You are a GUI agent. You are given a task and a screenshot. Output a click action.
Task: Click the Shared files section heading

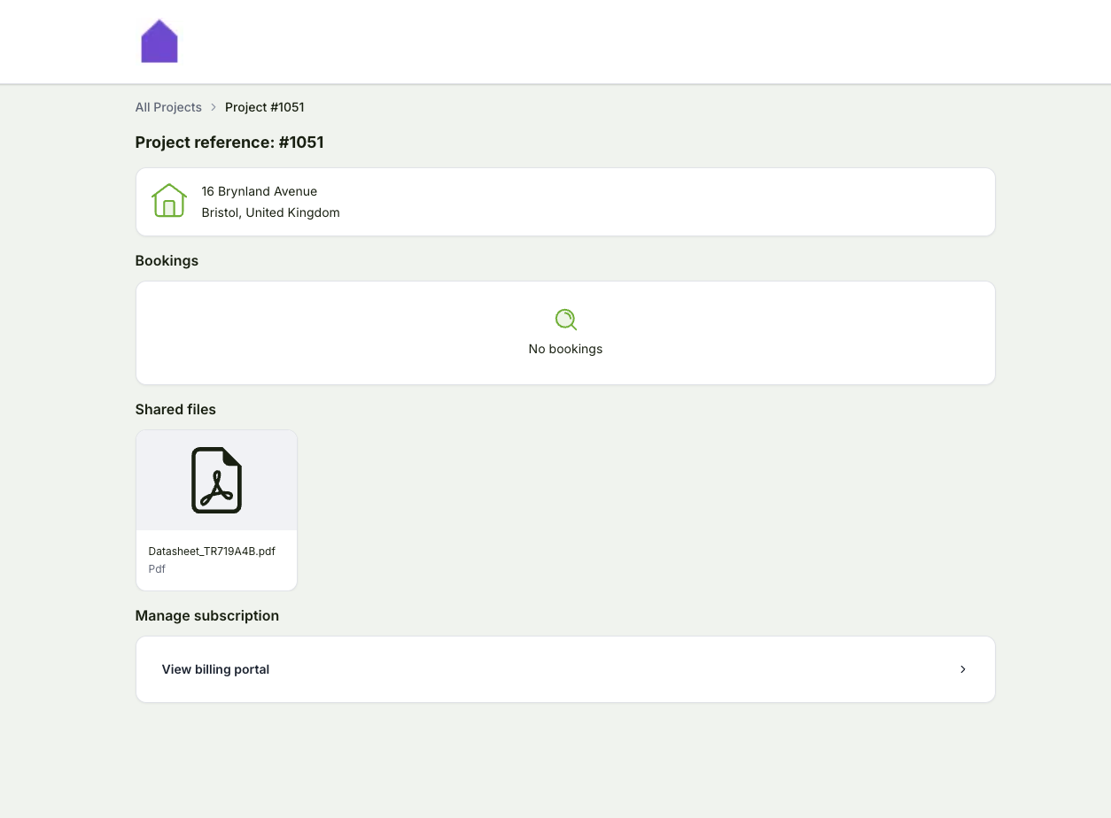(x=175, y=410)
